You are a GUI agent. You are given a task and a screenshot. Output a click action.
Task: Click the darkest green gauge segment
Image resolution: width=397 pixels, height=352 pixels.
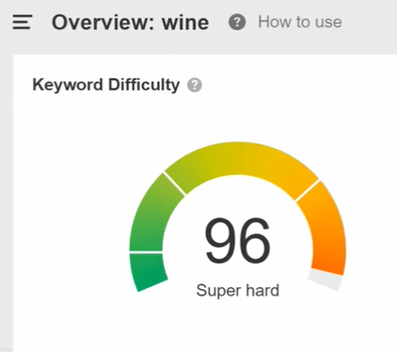point(147,270)
